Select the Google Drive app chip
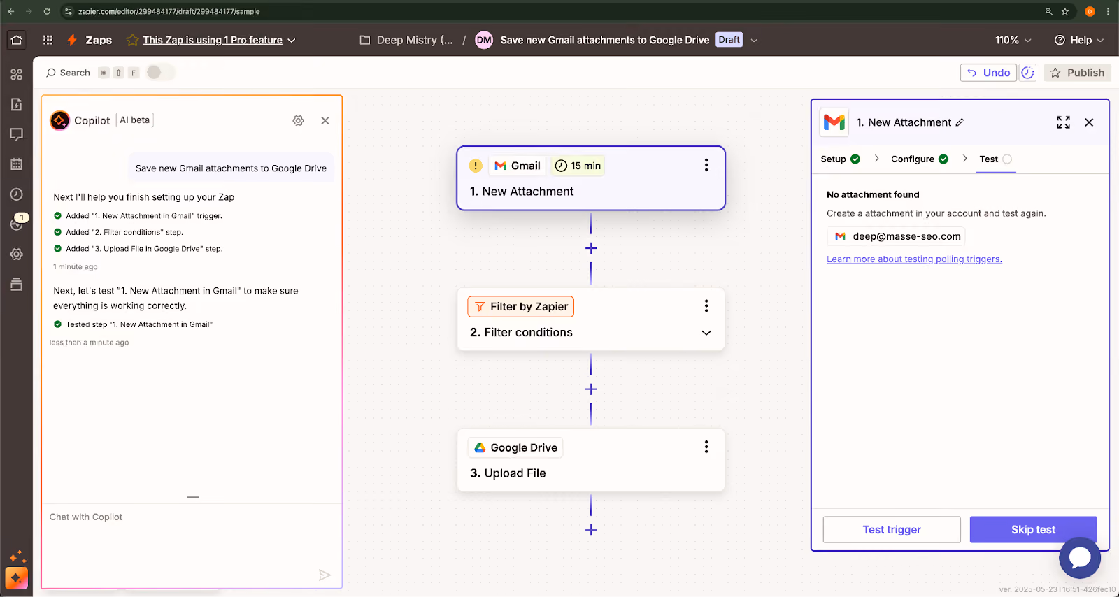Image resolution: width=1119 pixels, height=597 pixels. click(x=515, y=447)
